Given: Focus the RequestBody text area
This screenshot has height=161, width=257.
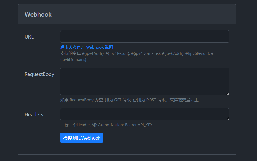Looking at the screenshot, I should [x=145, y=81].
